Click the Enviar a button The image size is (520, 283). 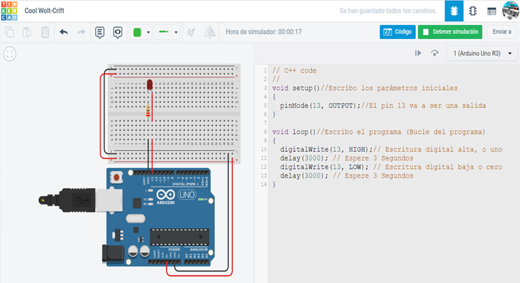pos(503,32)
